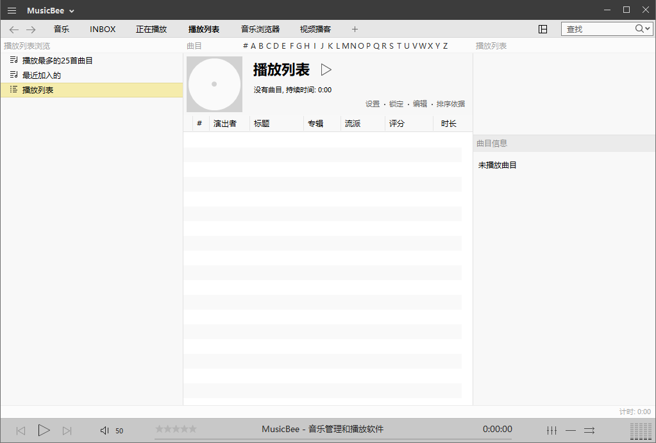Sort by the 标题 column header
The width and height of the screenshot is (656, 443).
tap(276, 123)
